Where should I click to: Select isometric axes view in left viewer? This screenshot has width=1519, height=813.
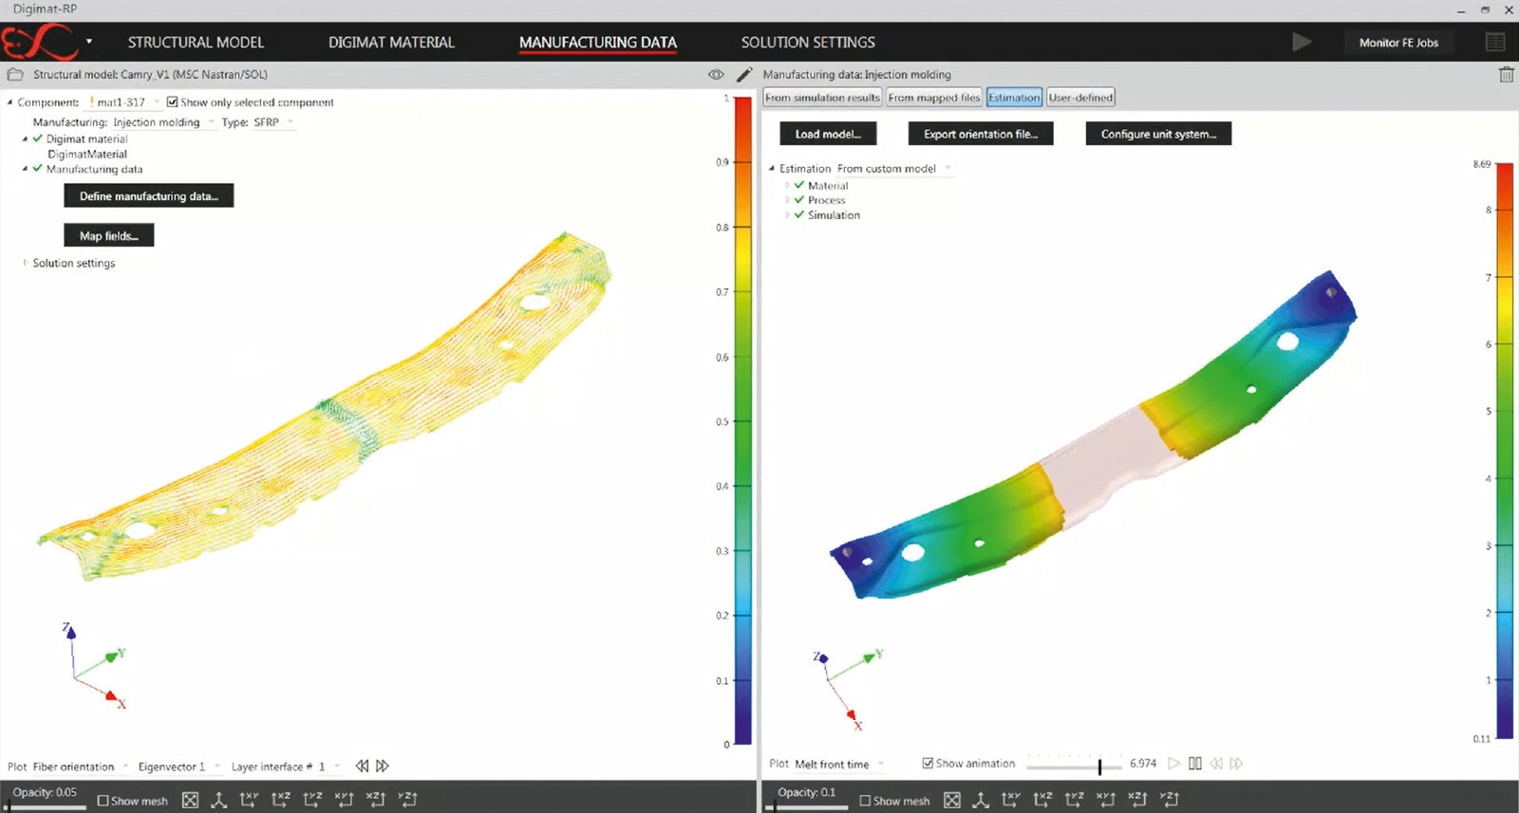(x=218, y=800)
